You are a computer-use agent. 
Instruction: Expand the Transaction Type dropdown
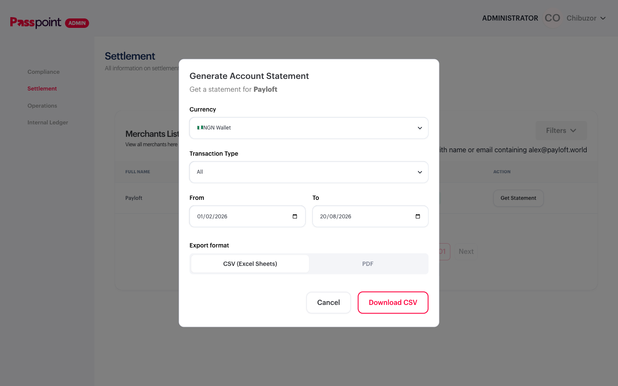309,172
